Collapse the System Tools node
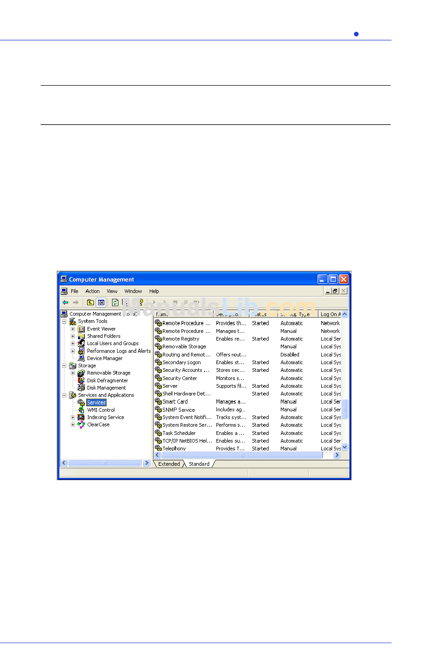Screen dimensions: 431x663 point(64,322)
